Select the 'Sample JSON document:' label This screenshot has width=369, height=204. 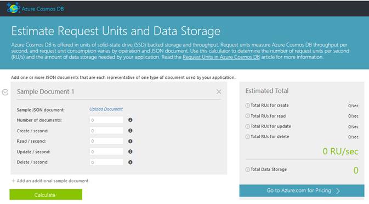(x=41, y=109)
